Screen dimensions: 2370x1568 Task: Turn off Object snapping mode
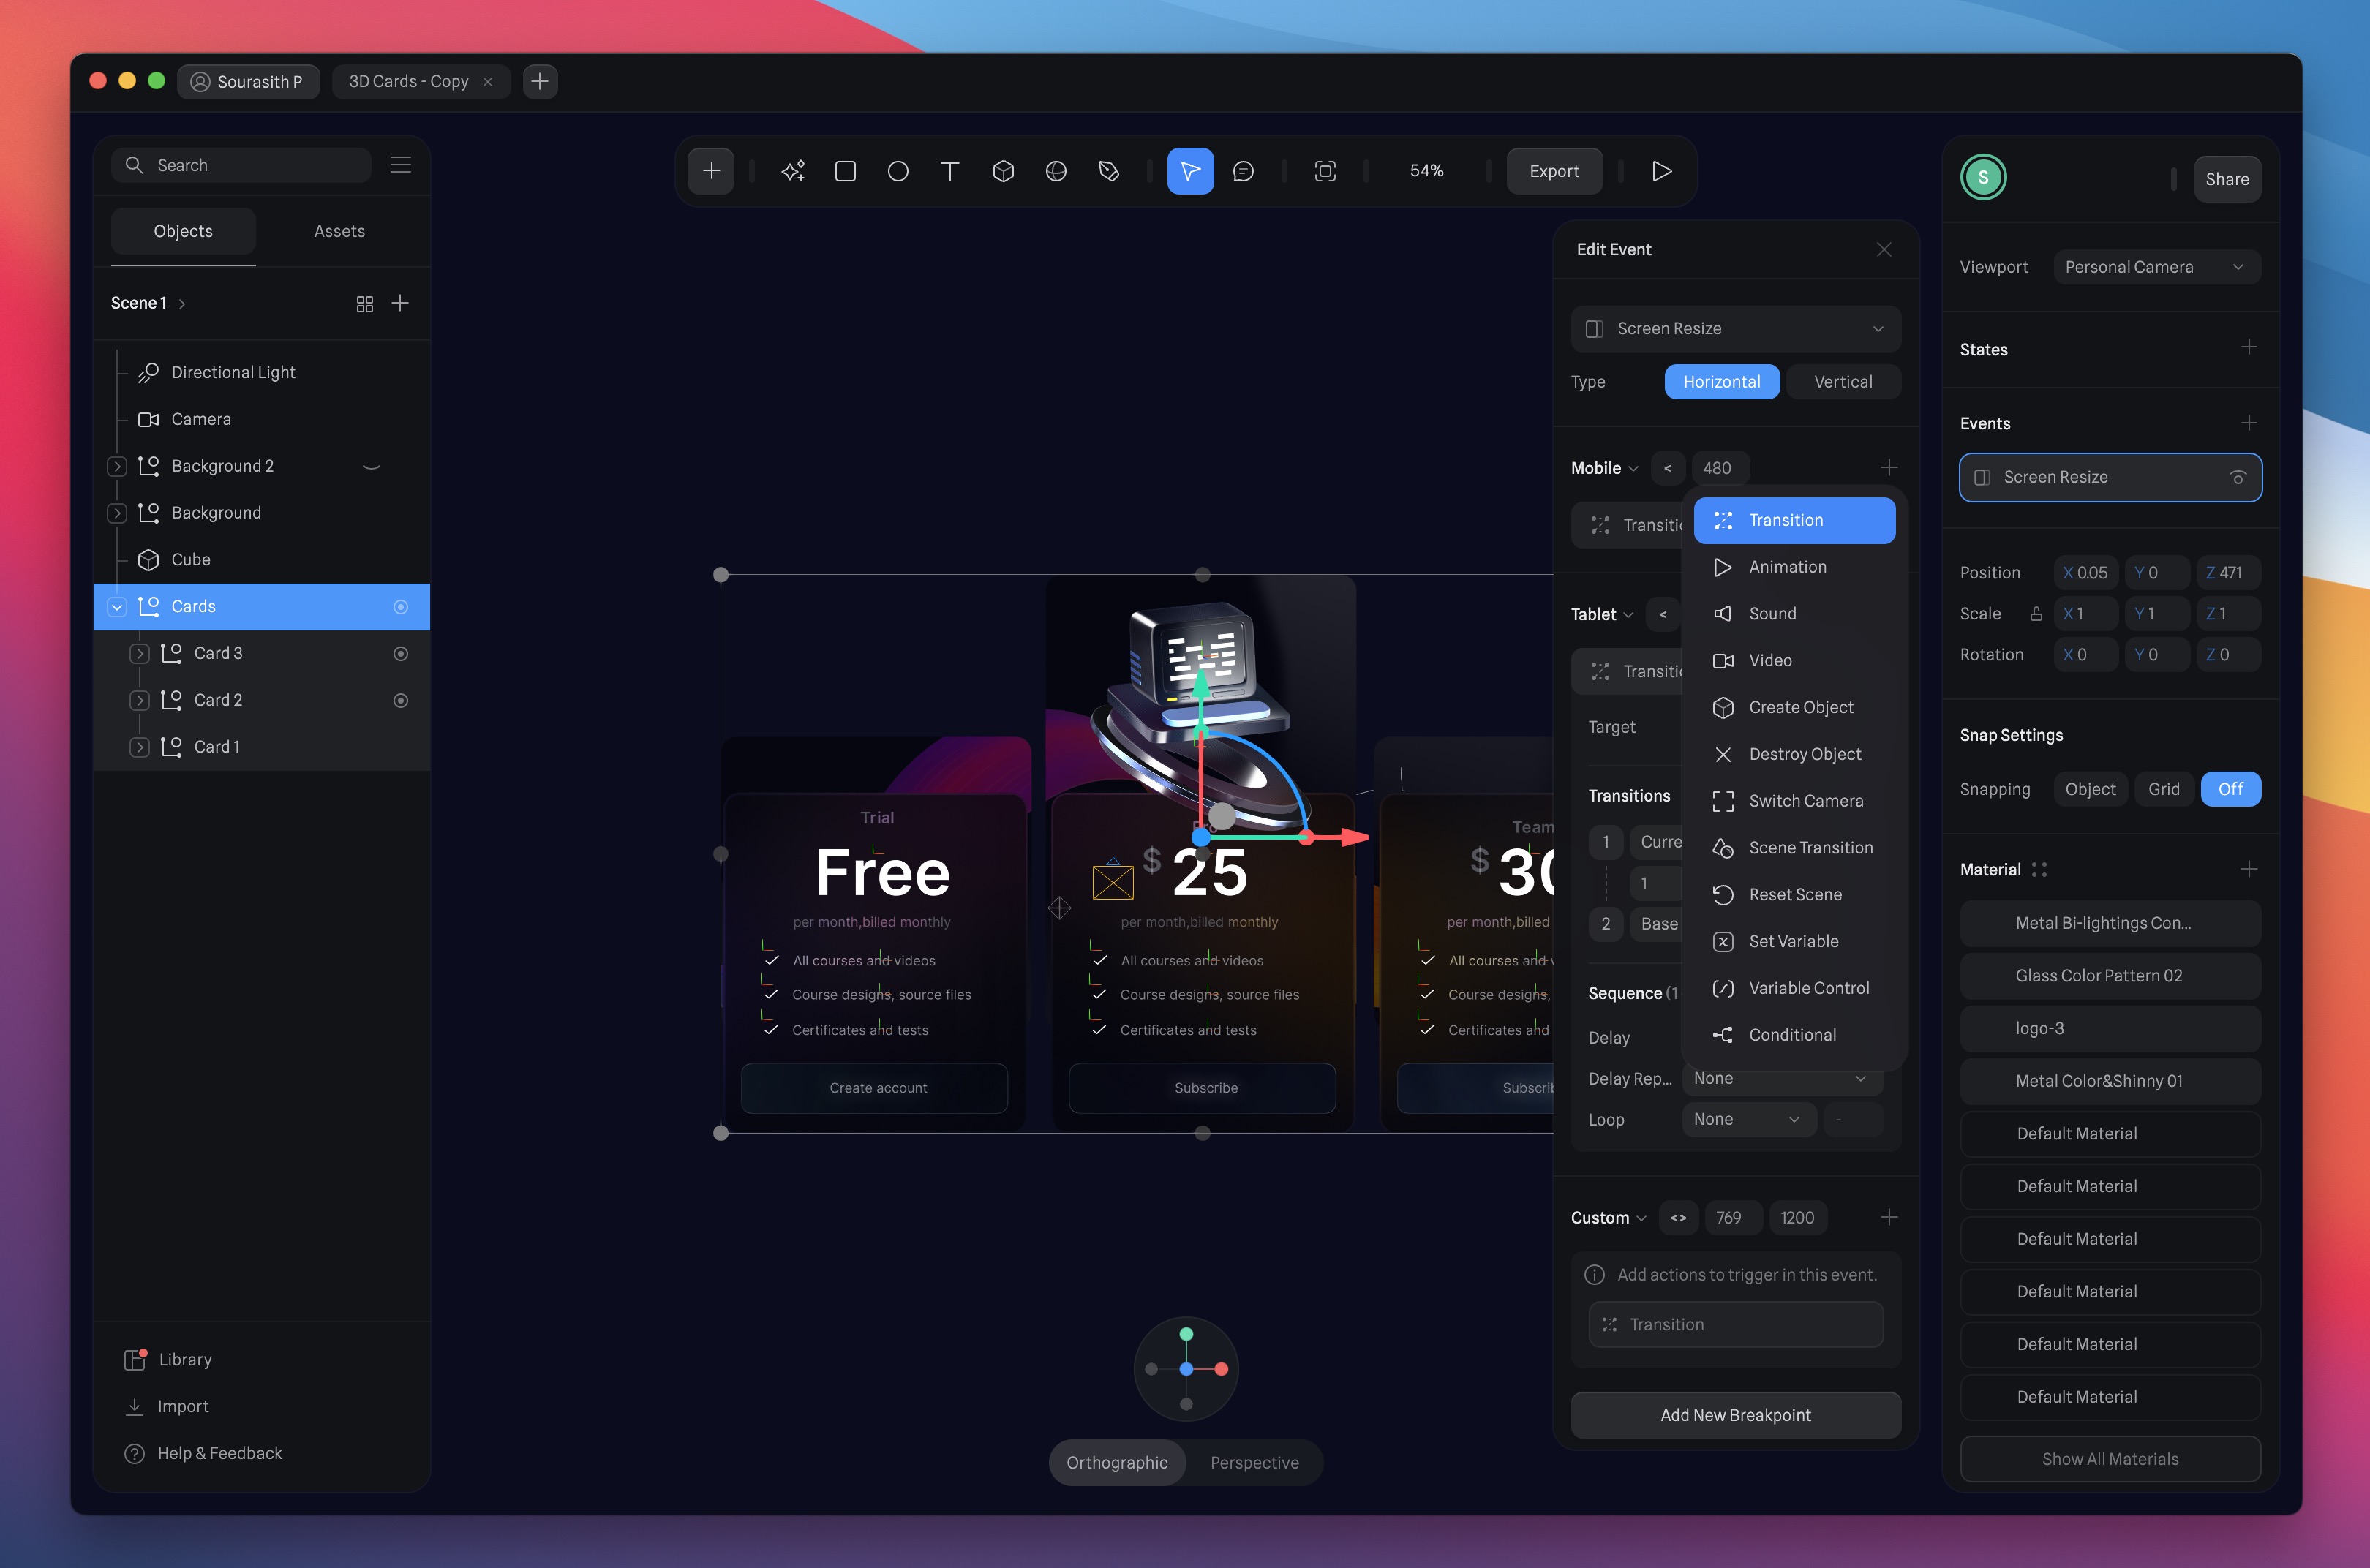pos(2231,789)
